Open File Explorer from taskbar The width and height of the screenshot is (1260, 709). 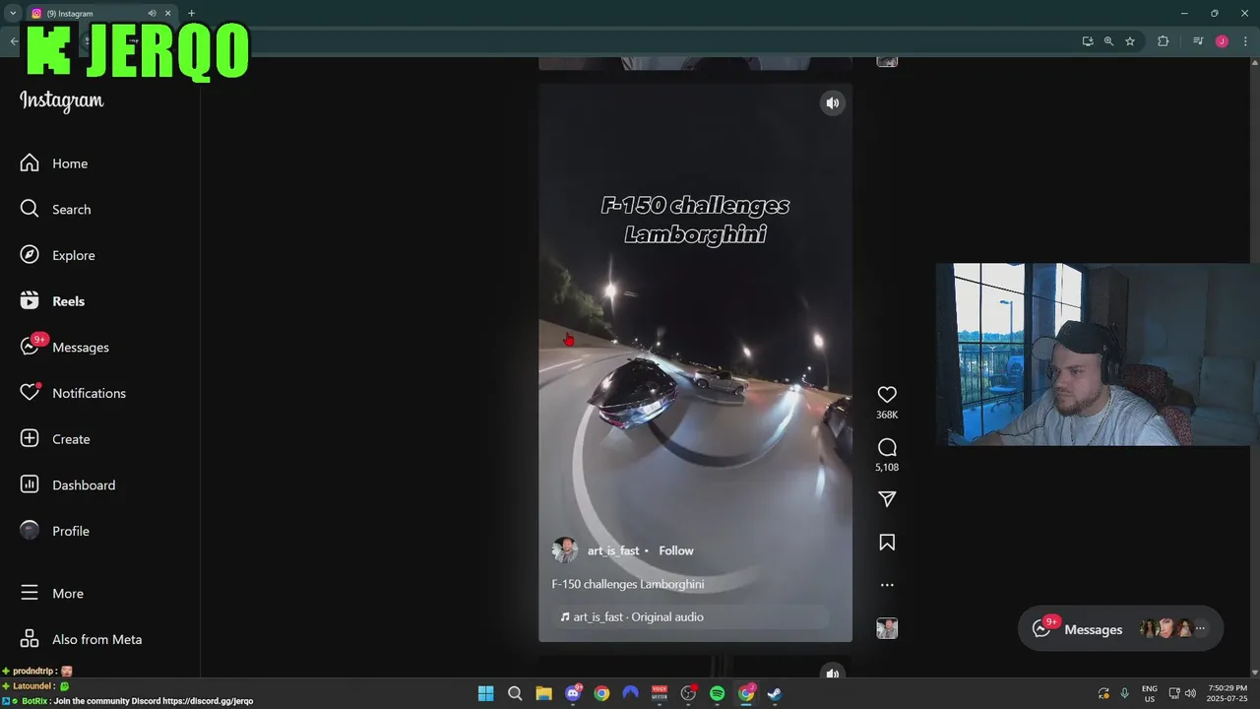543,693
